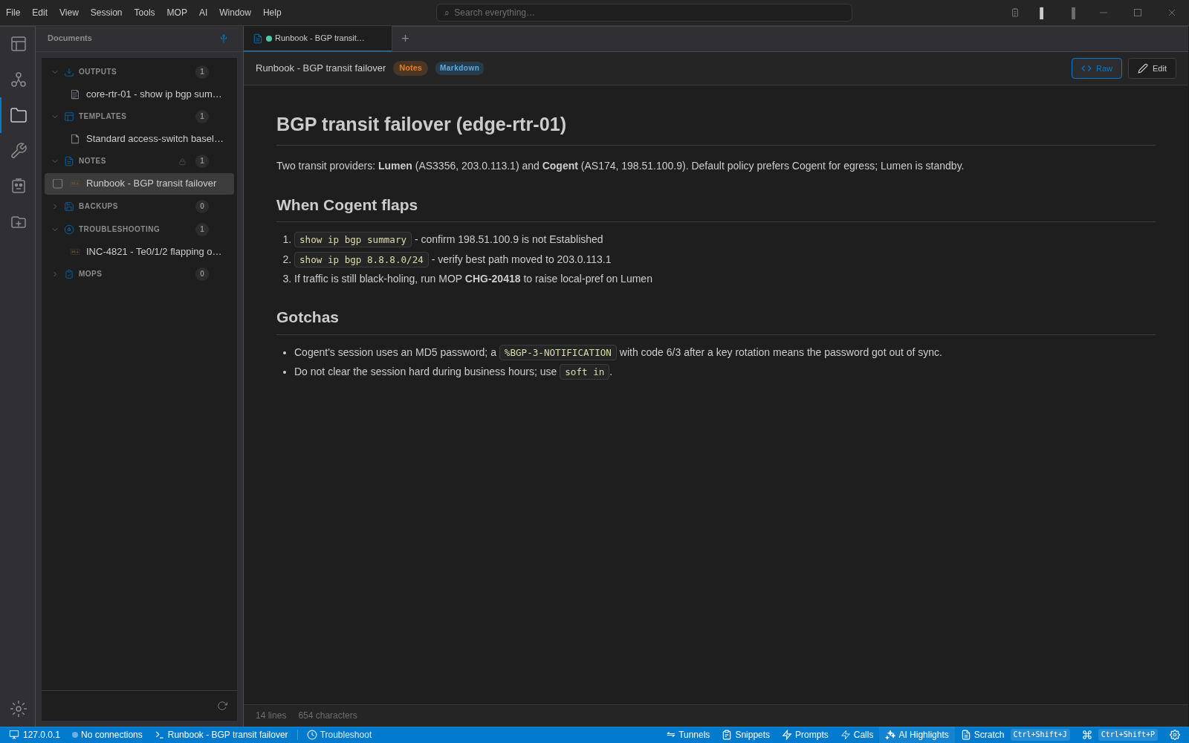Click the Edit button
The image size is (1189, 743).
click(x=1152, y=68)
